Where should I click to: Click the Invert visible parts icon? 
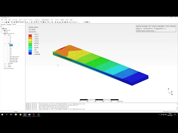53,22
